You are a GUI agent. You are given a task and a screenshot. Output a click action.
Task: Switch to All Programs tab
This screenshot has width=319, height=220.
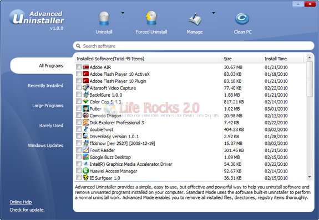42,65
